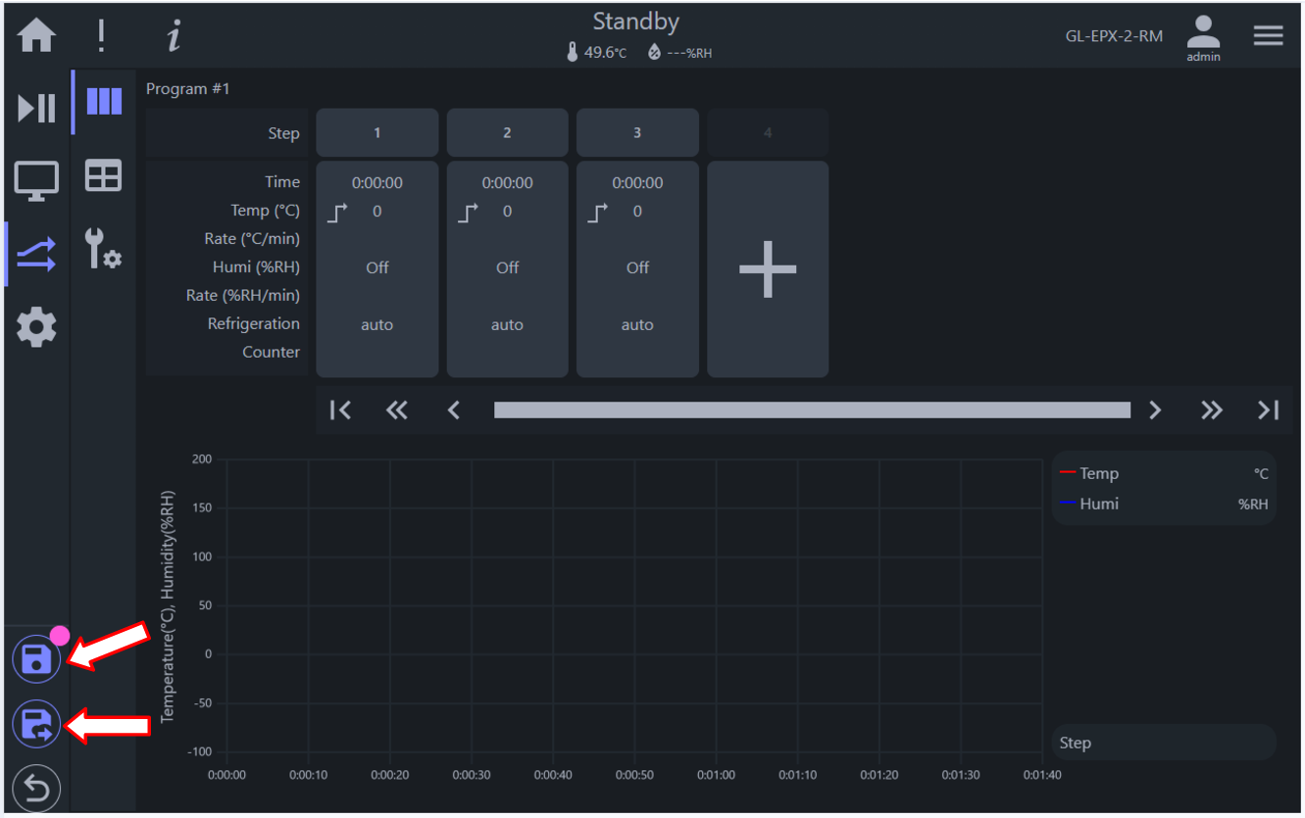Viewport: 1305px width, 818px height.
Task: Click the Refrigeration row label
Action: 254,324
